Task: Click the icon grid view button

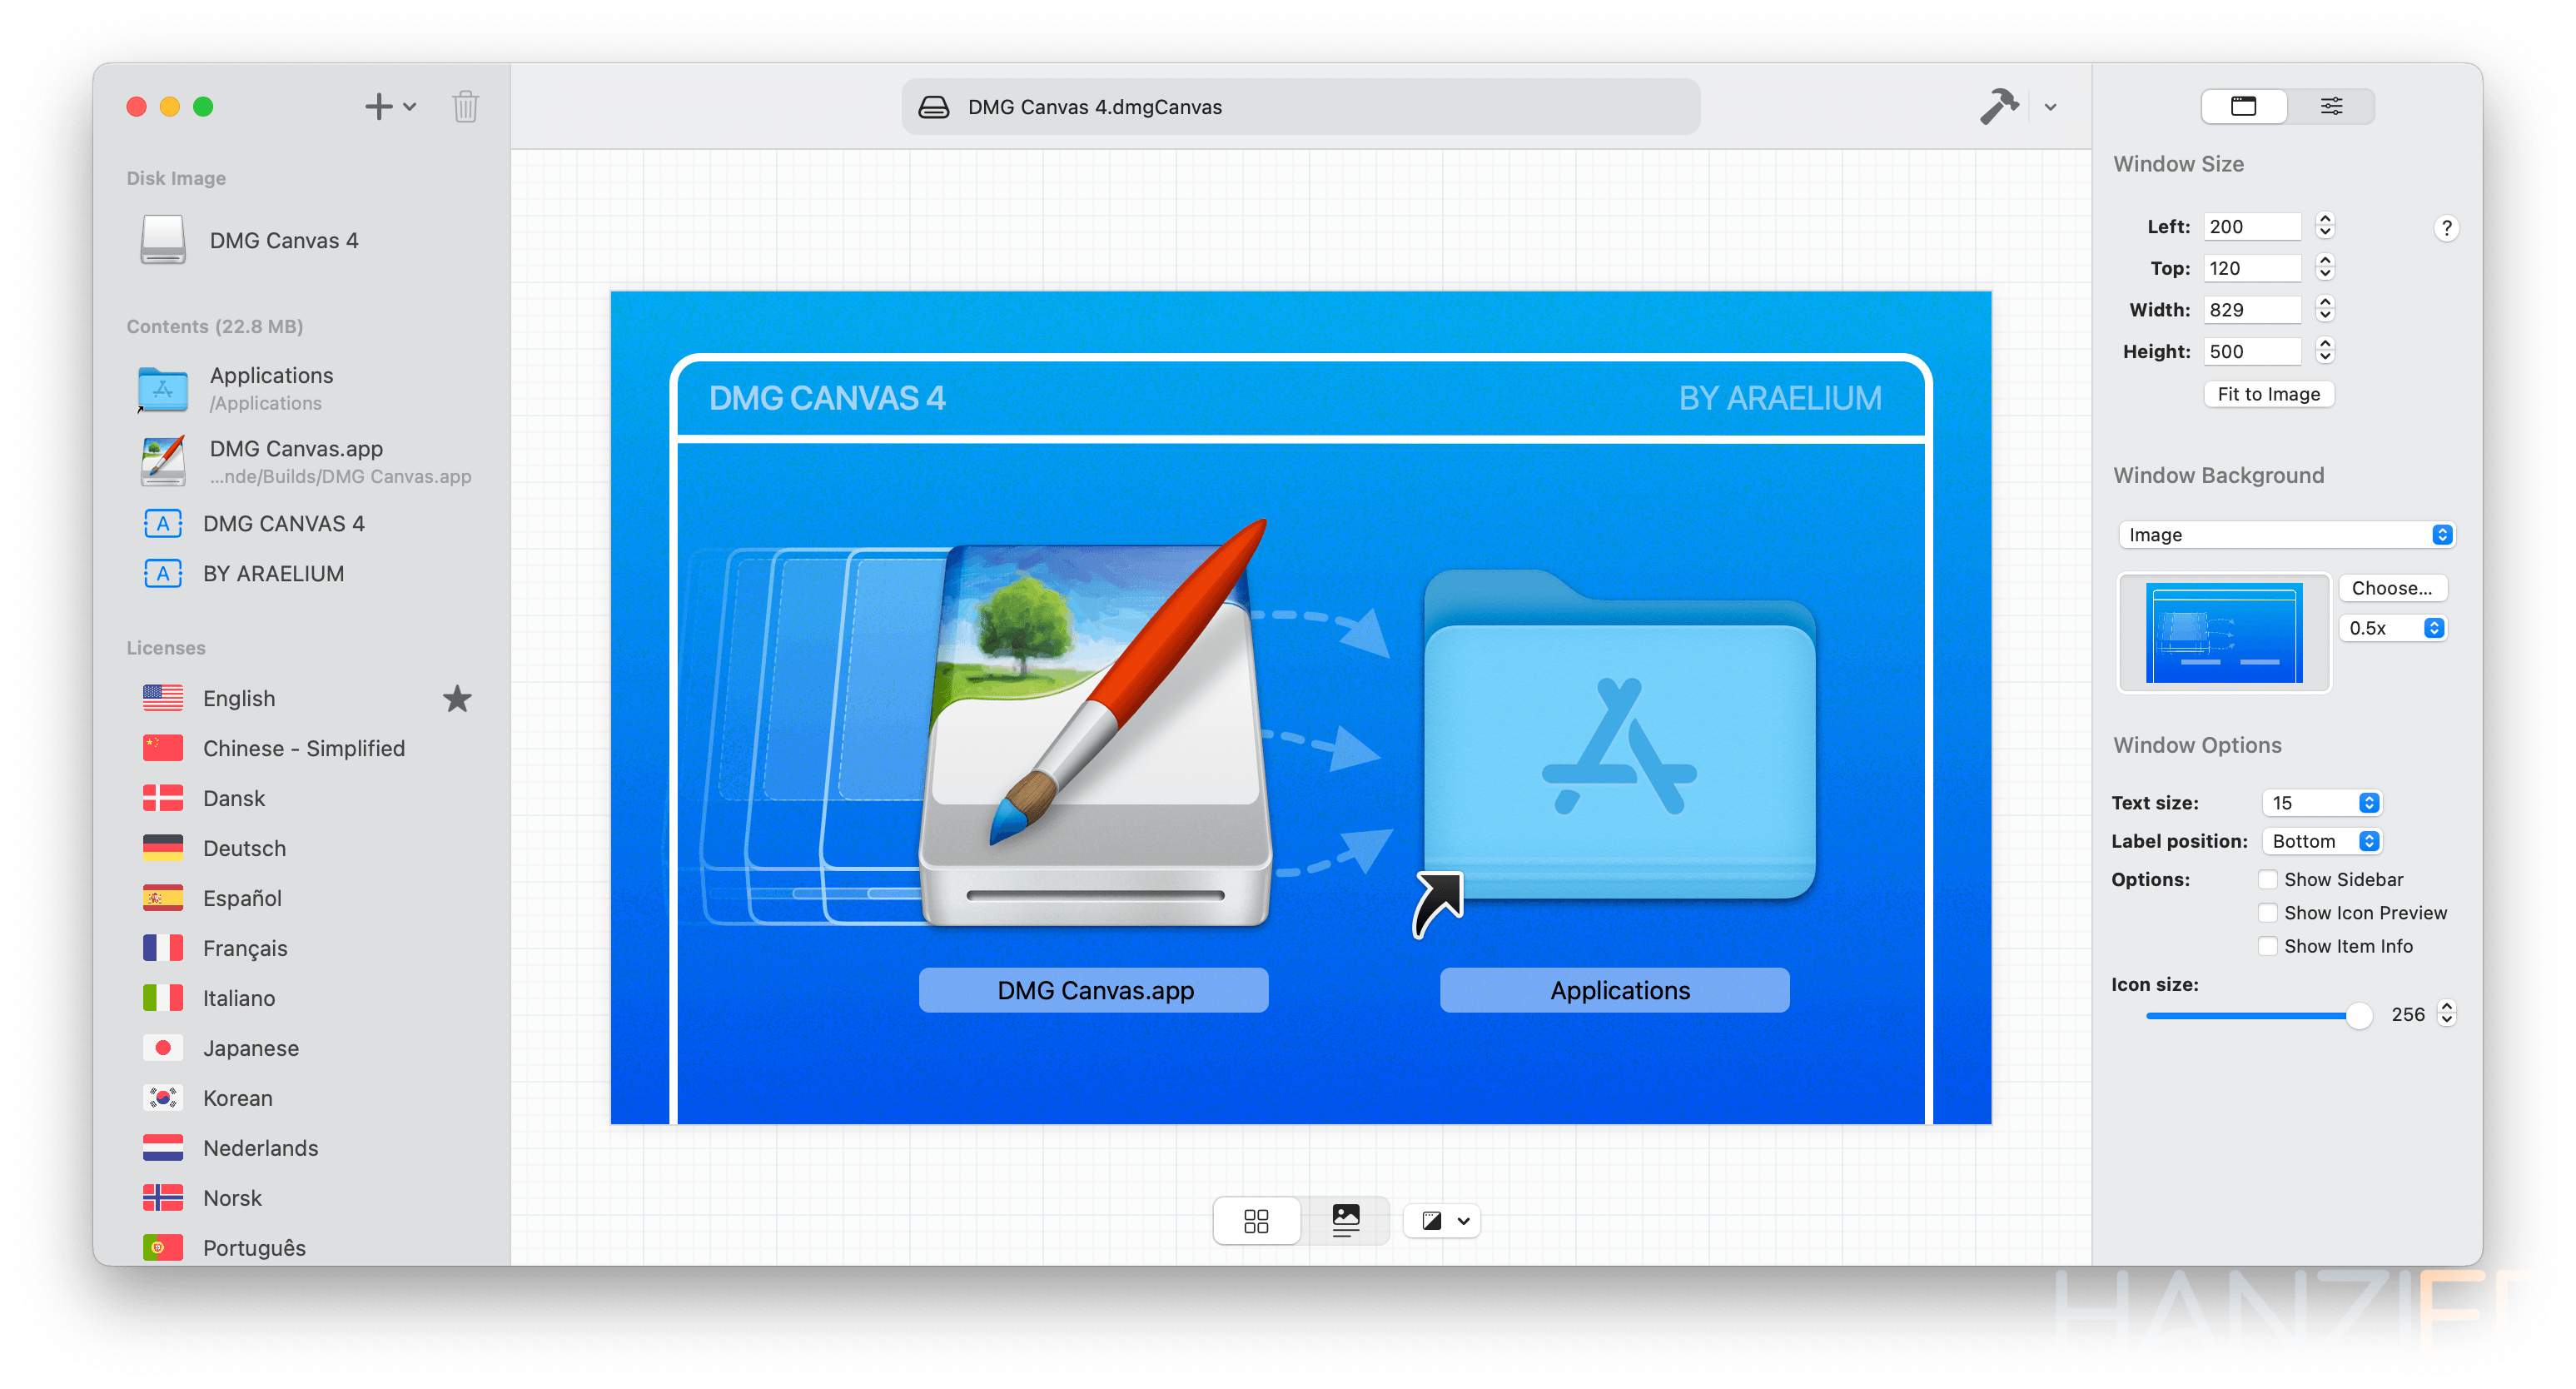Action: pos(1256,1222)
